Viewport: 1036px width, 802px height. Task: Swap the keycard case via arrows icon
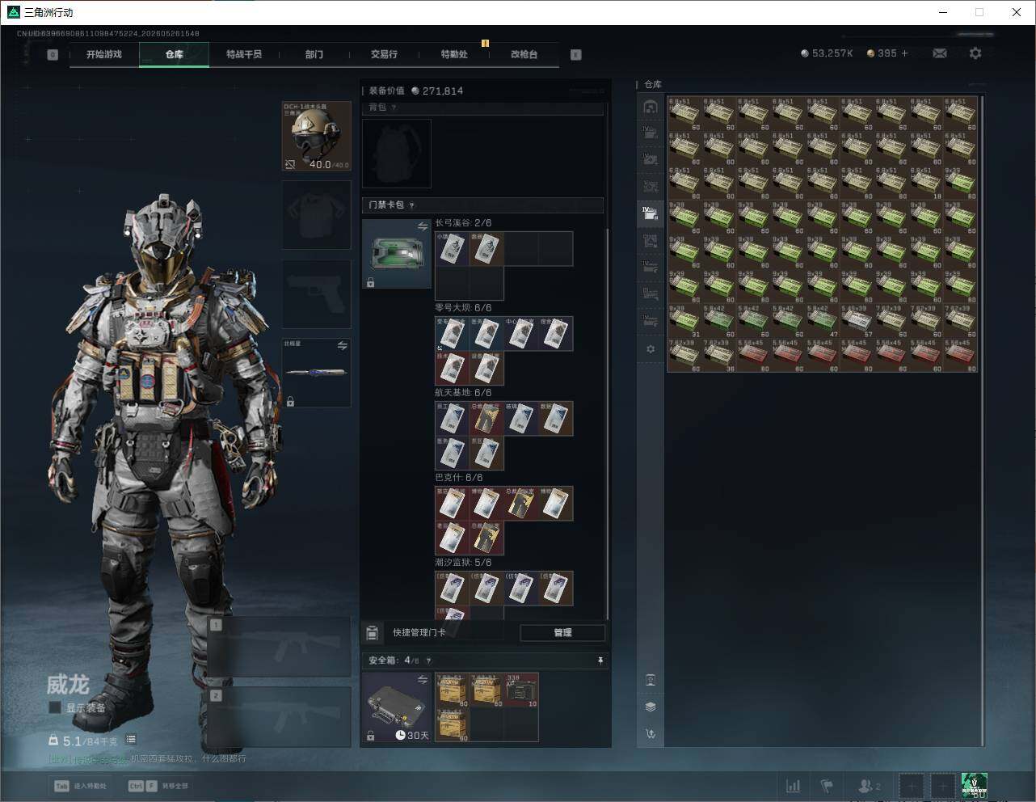(x=422, y=227)
